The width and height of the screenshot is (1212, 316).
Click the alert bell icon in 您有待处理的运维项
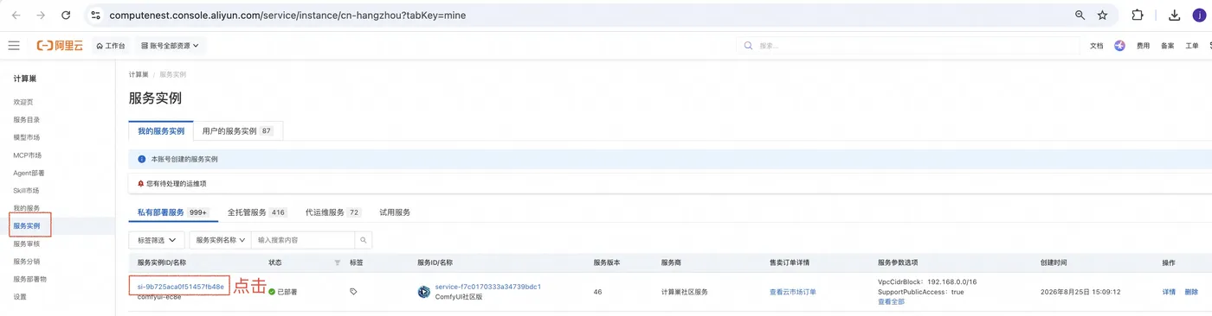(x=141, y=183)
